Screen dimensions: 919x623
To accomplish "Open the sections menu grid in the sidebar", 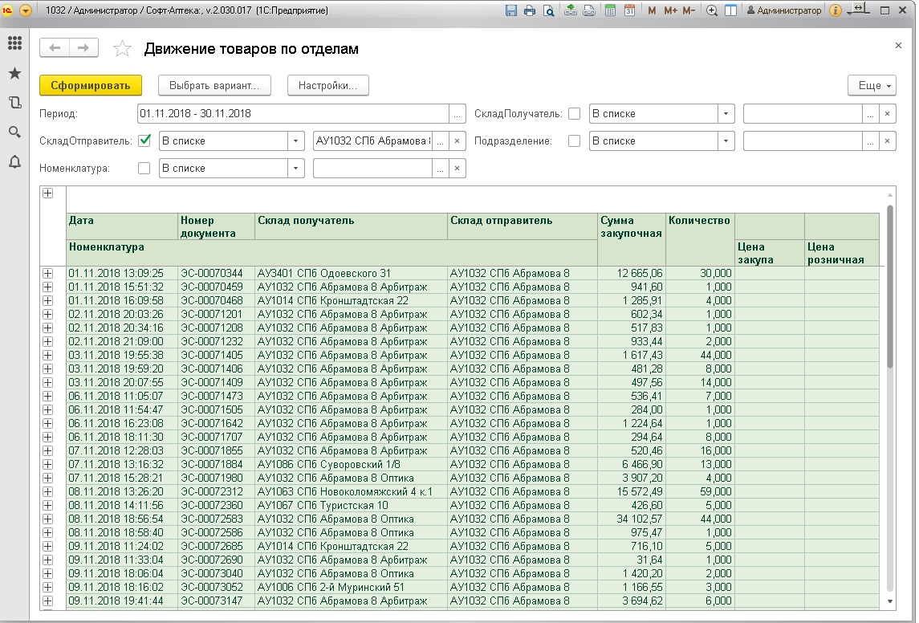I will tap(14, 43).
